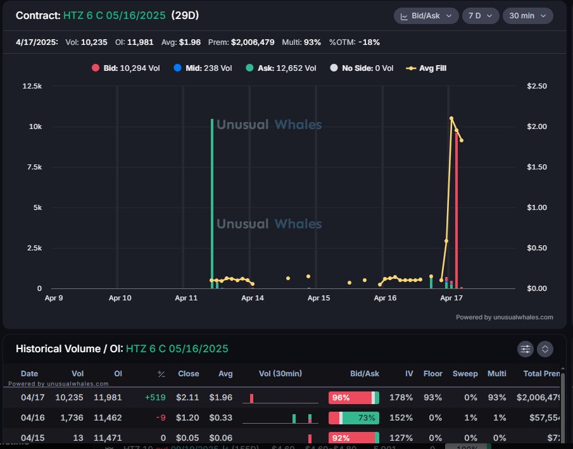Click the OI 11,981 stat in header

[134, 42]
